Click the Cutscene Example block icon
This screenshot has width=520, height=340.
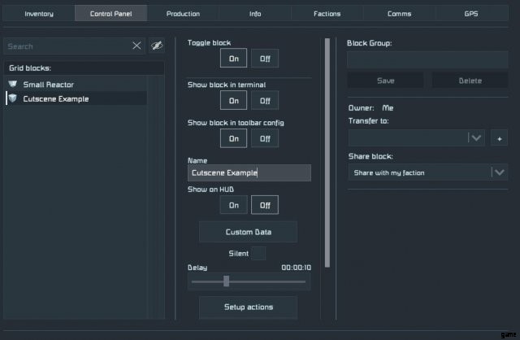(x=12, y=98)
